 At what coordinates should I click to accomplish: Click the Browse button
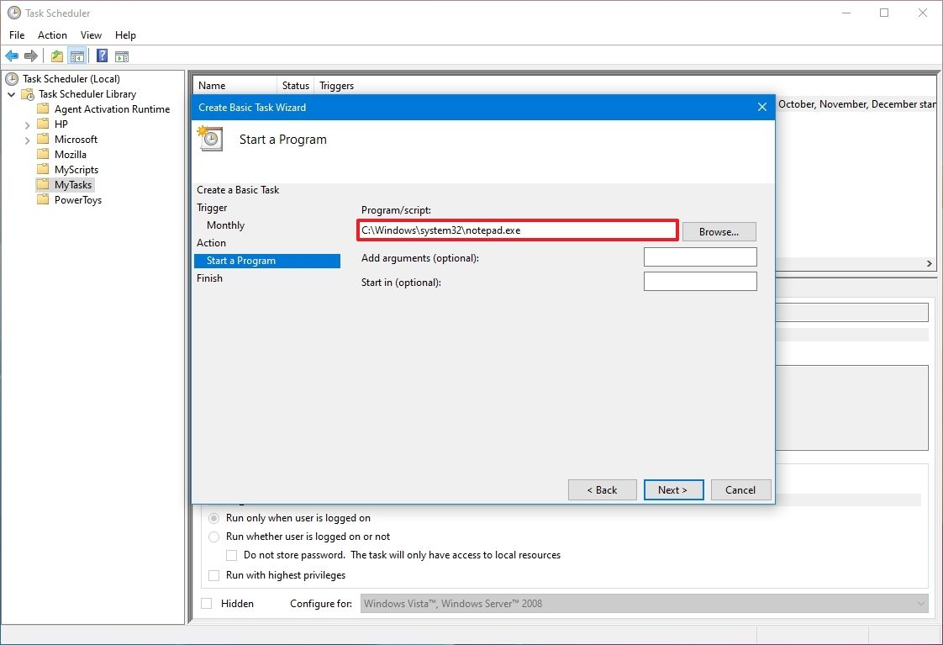click(719, 231)
